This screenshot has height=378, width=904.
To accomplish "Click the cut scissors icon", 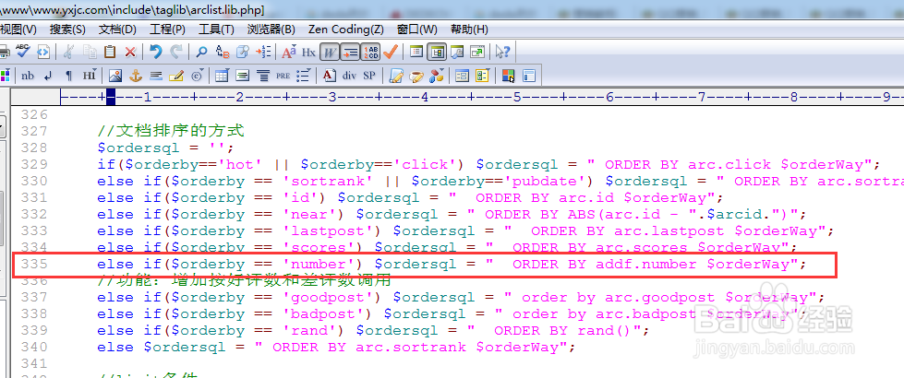I will pyautogui.click(x=68, y=52).
